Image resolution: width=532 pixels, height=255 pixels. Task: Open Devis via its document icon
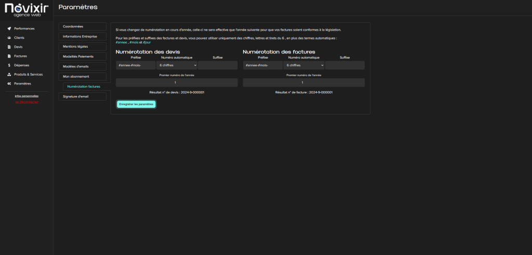click(9, 47)
